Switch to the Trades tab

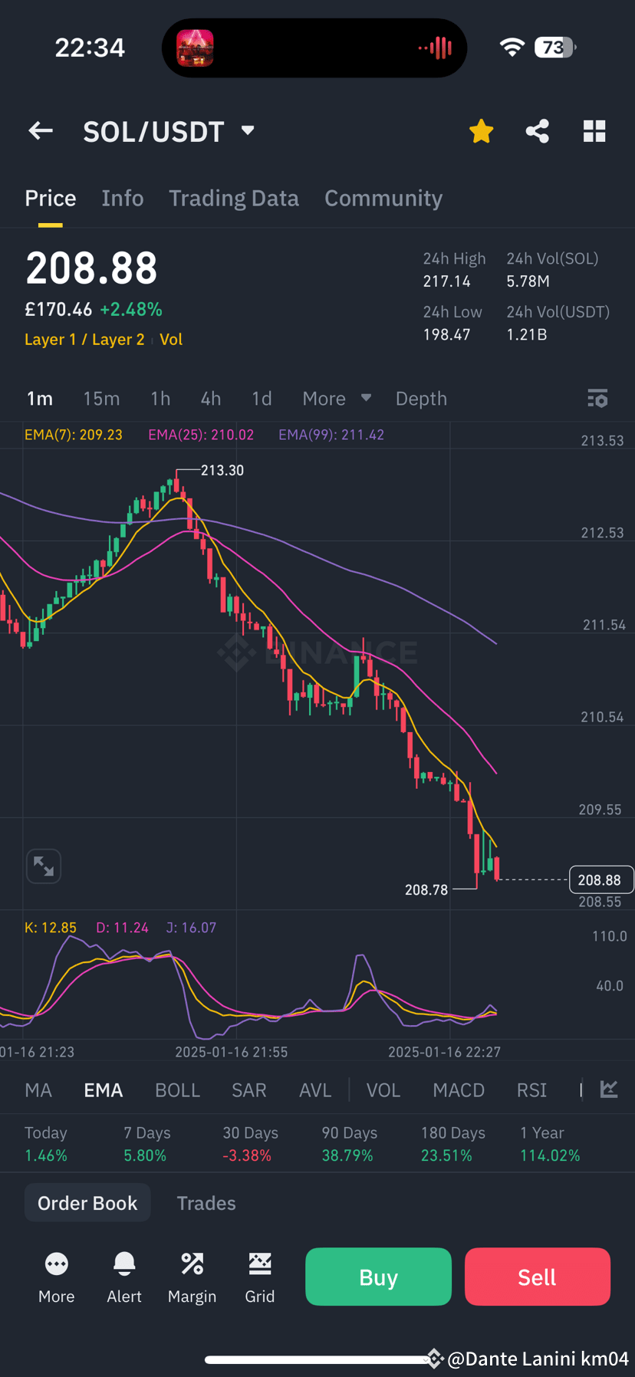coord(206,1203)
